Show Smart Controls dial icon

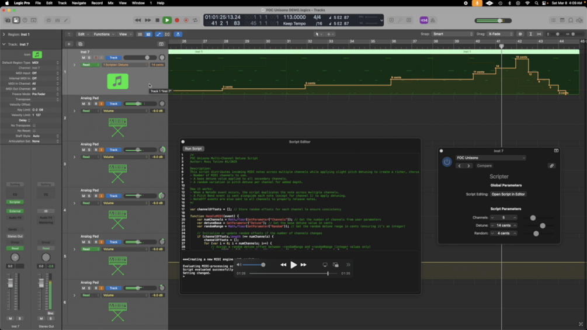[48, 20]
